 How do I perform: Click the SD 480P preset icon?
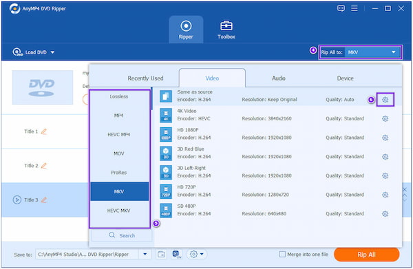tap(166, 211)
